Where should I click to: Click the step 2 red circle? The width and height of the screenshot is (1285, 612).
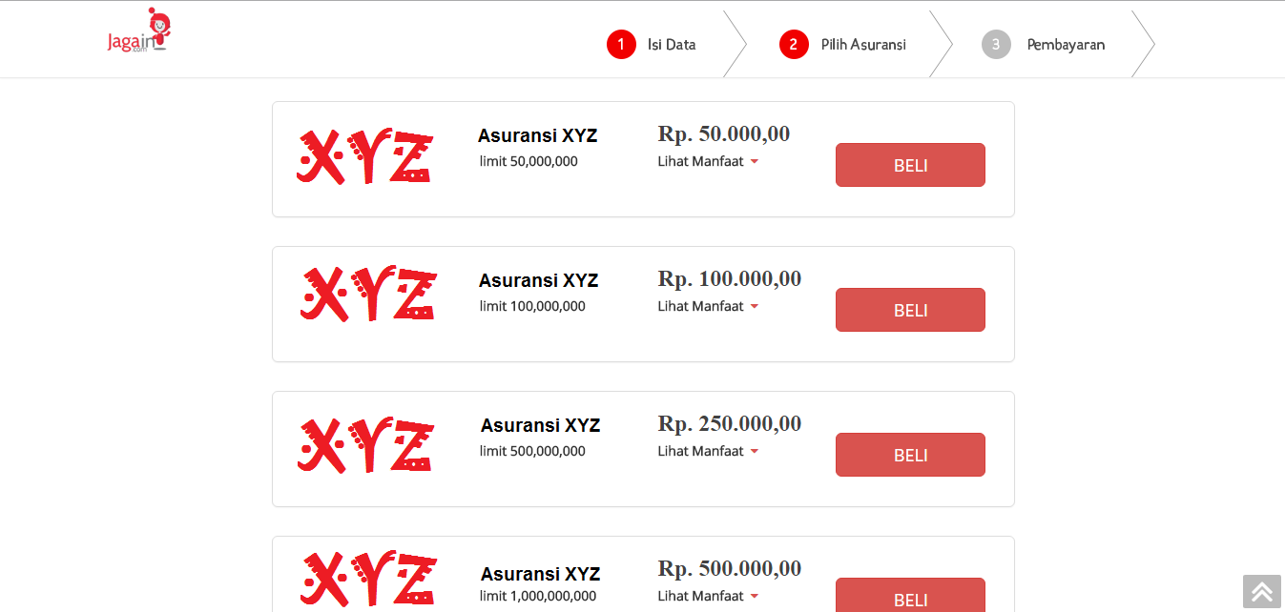coord(794,44)
